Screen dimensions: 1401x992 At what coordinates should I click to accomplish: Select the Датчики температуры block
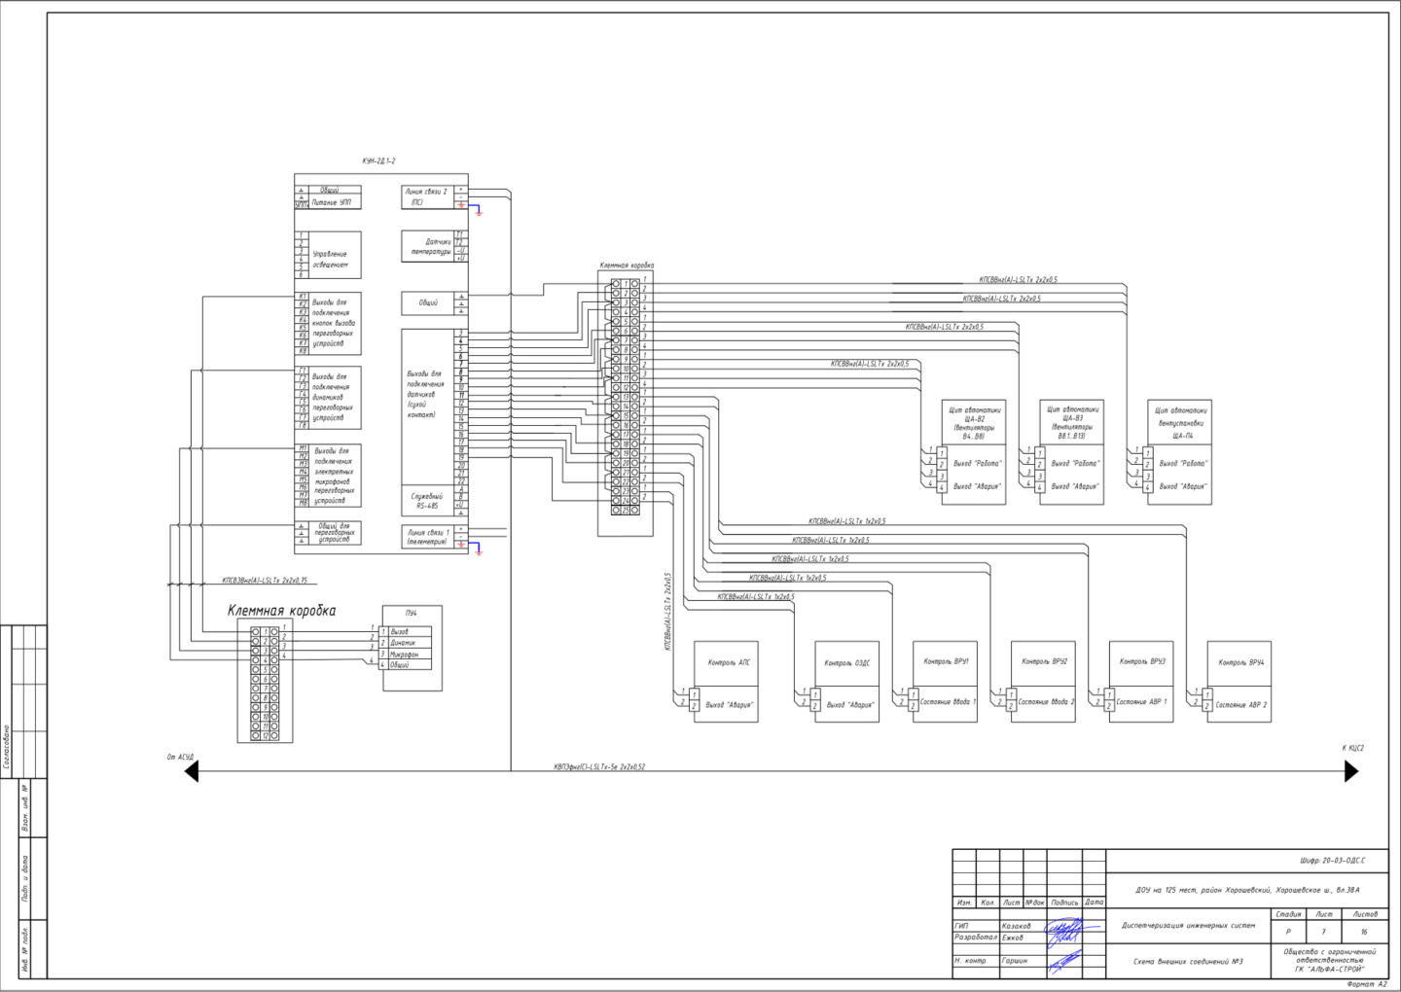[x=434, y=246]
